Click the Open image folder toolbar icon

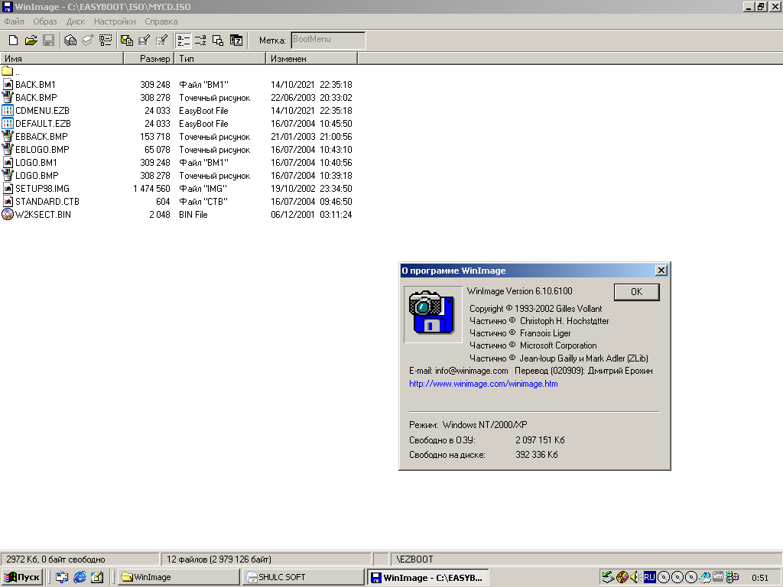point(31,41)
